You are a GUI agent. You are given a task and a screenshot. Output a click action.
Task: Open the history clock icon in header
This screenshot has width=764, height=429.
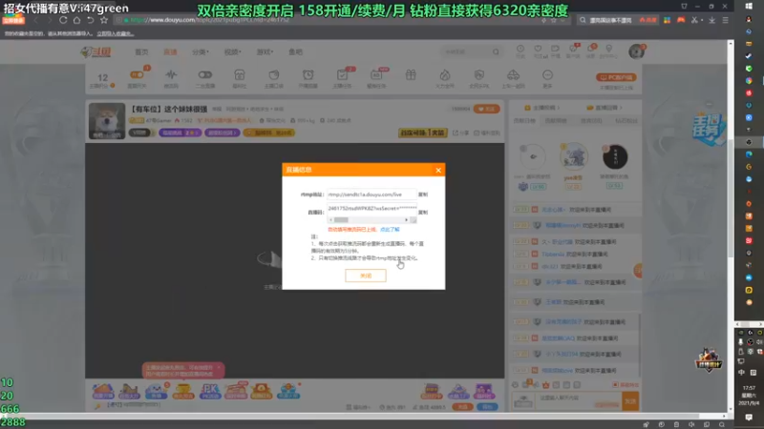[x=520, y=51]
